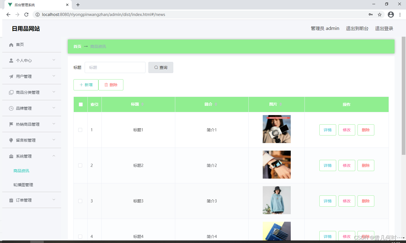The image size is (406, 243).
Task: Expand the 热销商品管理 menu chevron
Action: tap(54, 124)
